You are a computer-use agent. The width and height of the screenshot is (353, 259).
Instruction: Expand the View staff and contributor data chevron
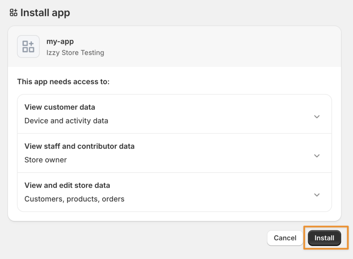coord(317,156)
